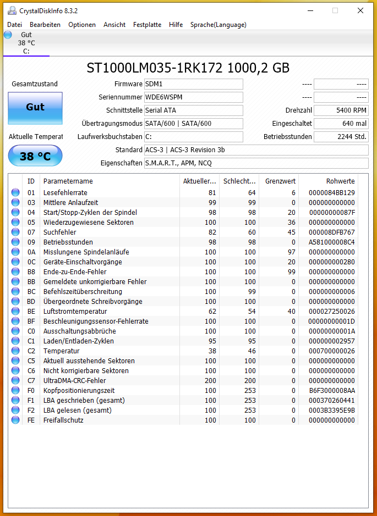Click the ID column header

(x=31, y=181)
